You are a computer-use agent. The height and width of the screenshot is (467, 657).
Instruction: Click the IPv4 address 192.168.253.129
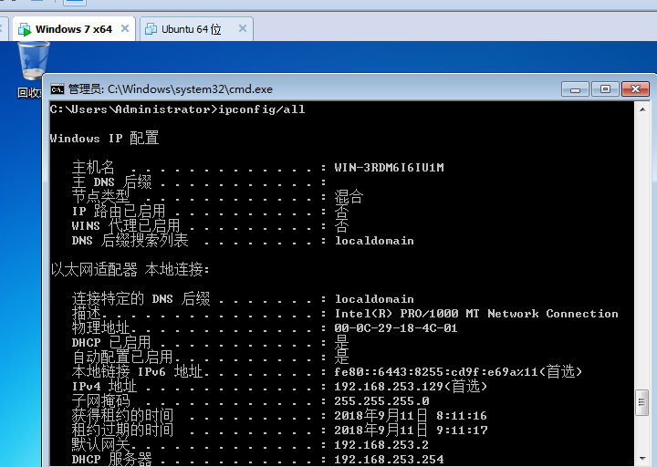point(389,386)
